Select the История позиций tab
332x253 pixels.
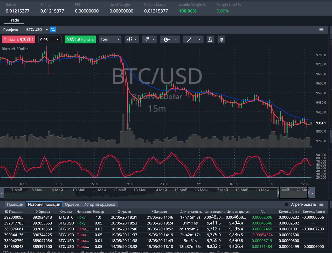[44, 205]
